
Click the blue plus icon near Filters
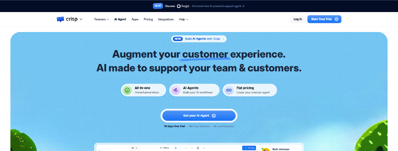[176, 148]
